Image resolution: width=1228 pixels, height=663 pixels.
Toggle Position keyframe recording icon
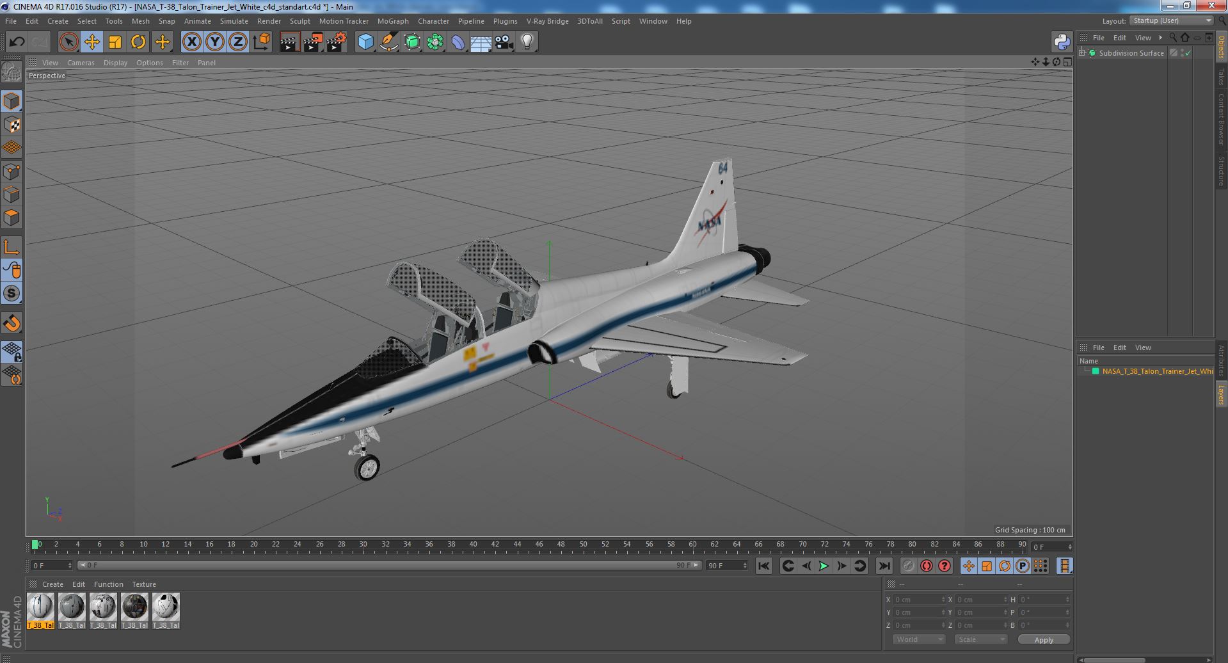[968, 566]
